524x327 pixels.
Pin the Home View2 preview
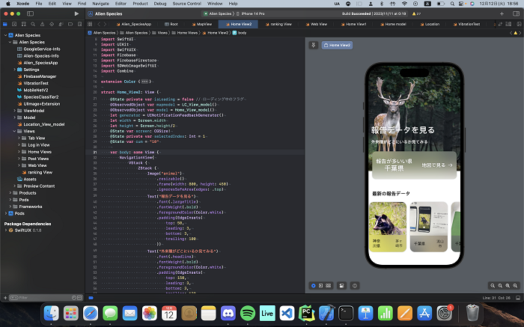pyautogui.click(x=314, y=45)
